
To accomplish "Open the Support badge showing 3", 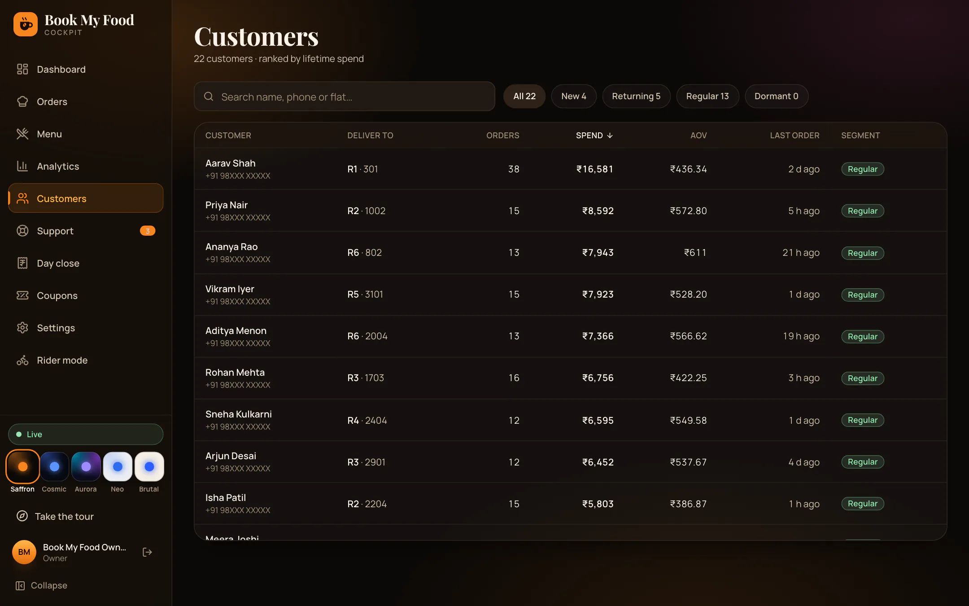I will point(148,231).
